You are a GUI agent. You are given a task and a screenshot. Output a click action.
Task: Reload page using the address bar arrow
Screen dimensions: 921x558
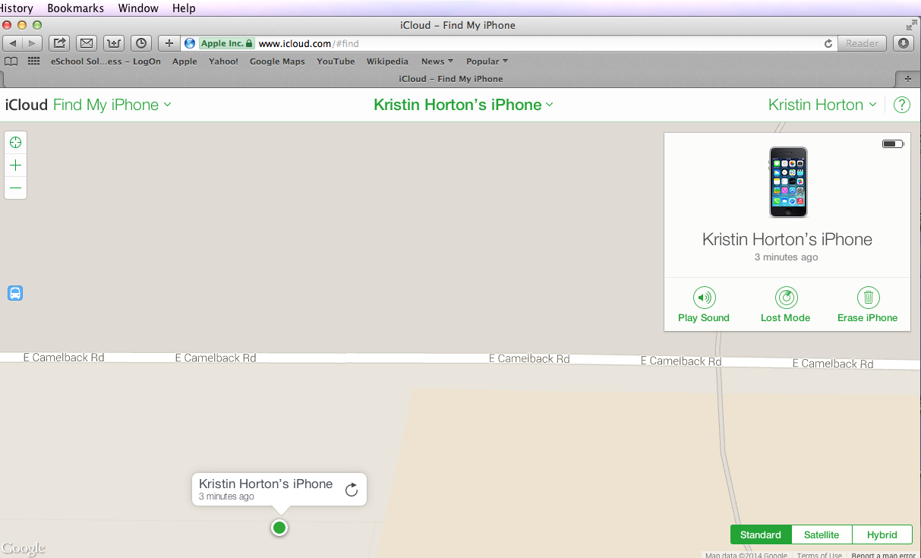[x=828, y=43]
